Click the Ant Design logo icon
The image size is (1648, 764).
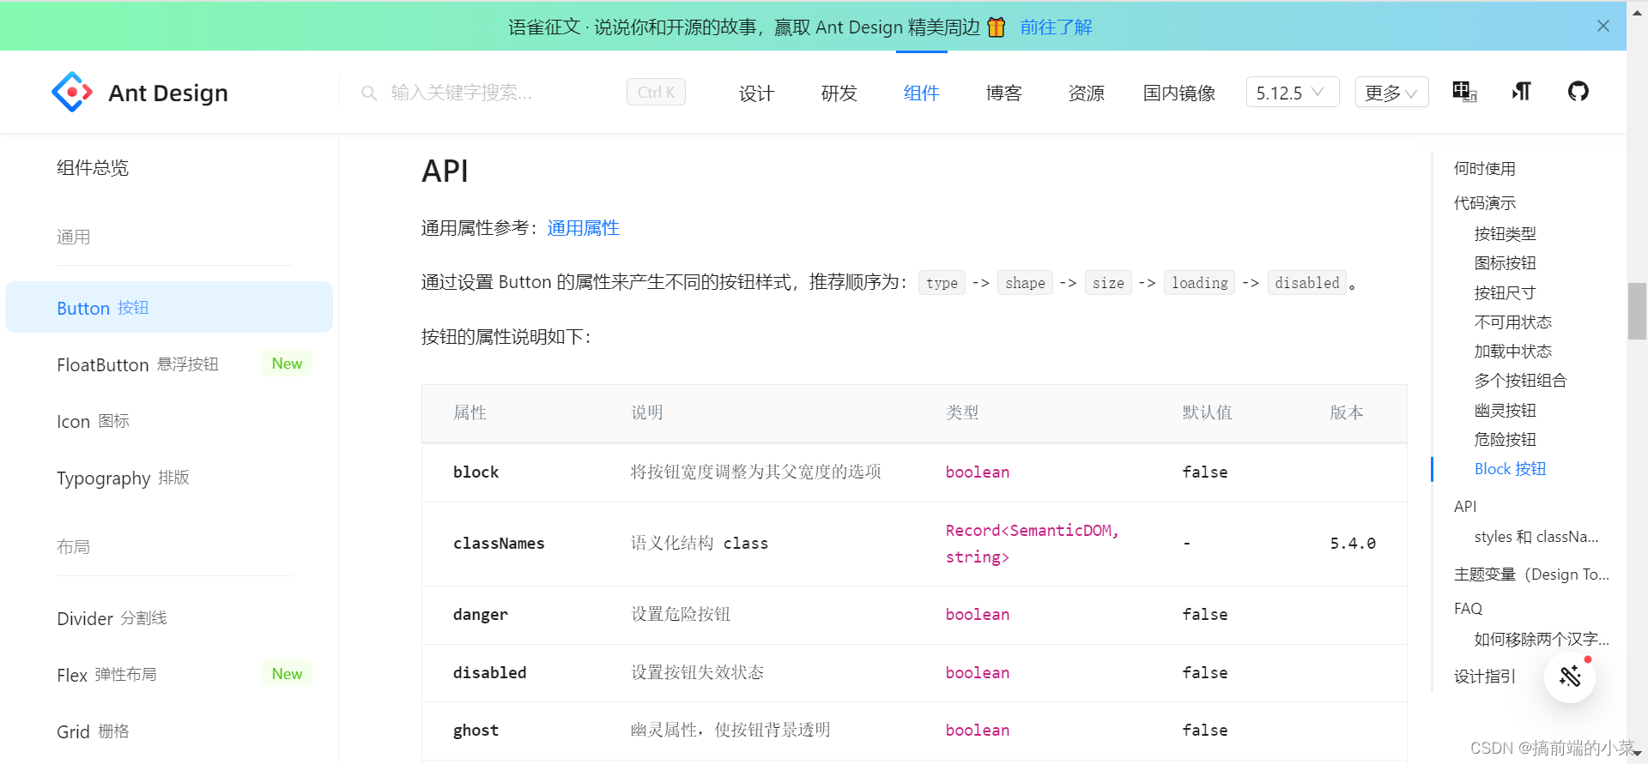(72, 92)
